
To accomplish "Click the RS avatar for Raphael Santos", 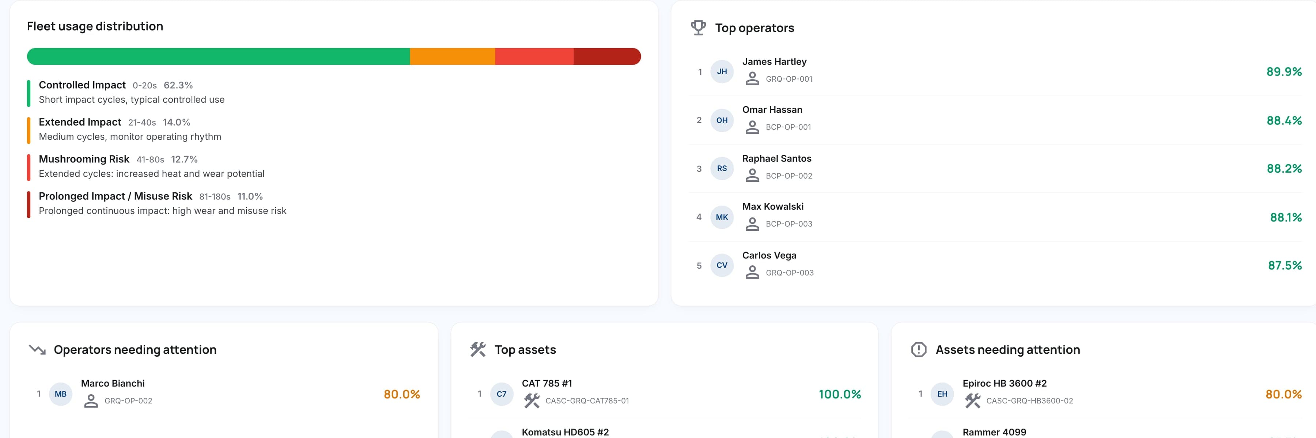I will point(722,168).
